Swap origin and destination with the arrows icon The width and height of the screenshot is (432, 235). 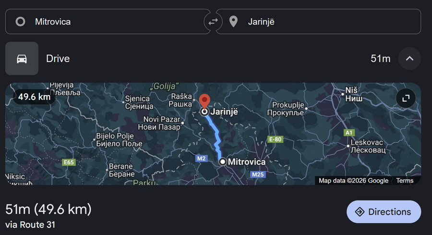click(213, 22)
